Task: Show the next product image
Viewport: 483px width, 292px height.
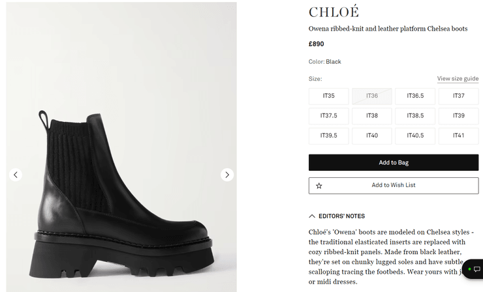Action: [x=226, y=175]
